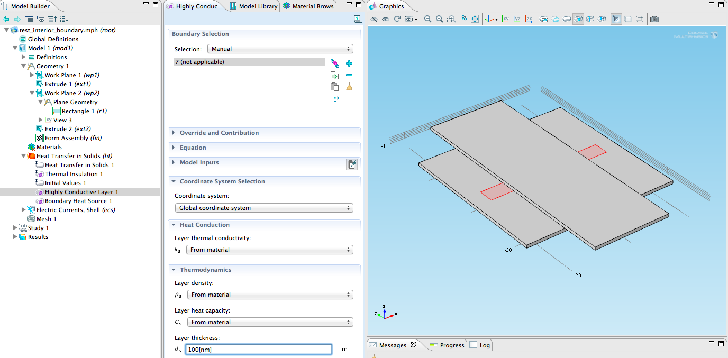
Task: Click the Zoom In magnifier icon
Action: coord(428,19)
